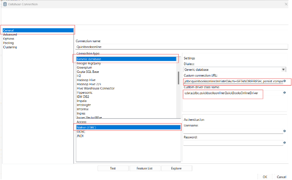292x180 pixels.
Task: Click the Database Connection title bar icon
Action: 5,4
